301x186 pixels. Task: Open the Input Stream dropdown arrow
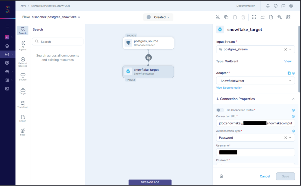[290, 49]
